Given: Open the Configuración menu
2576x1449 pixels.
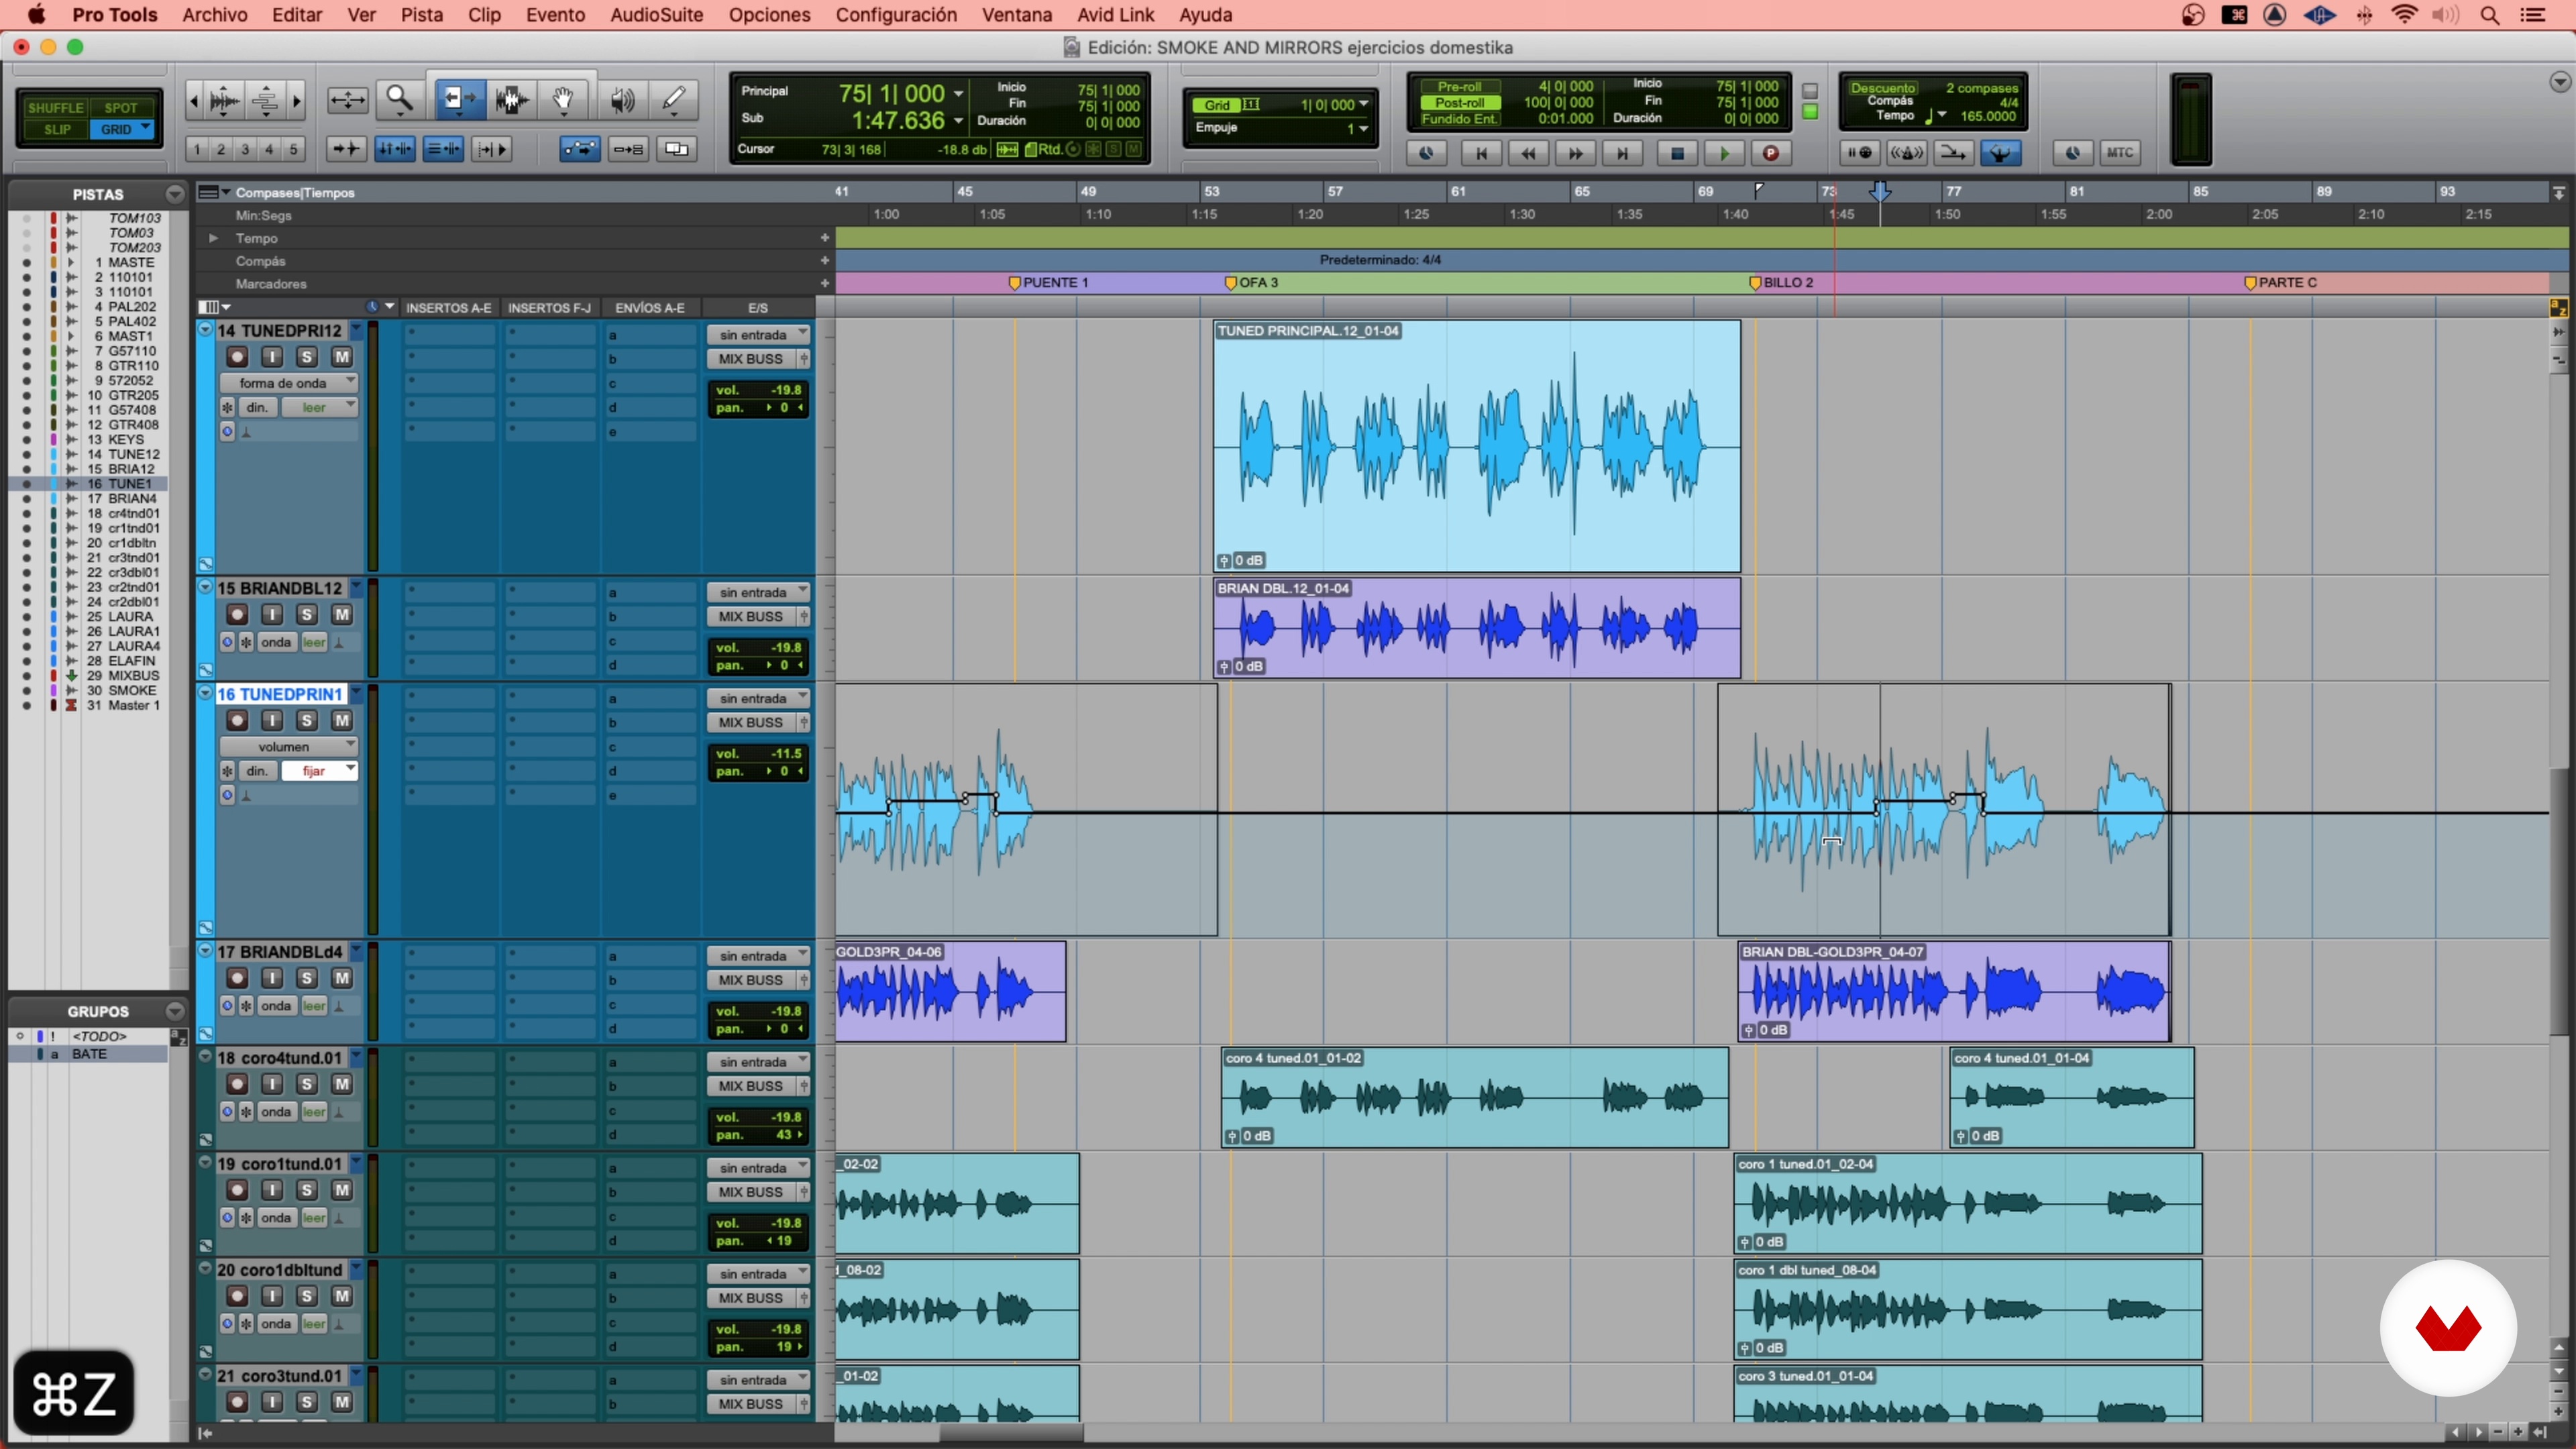Looking at the screenshot, I should (x=896, y=15).
